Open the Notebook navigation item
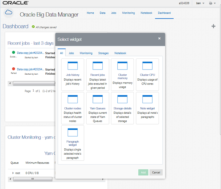Viewport: 221px width, 189px height. tap(147, 13)
